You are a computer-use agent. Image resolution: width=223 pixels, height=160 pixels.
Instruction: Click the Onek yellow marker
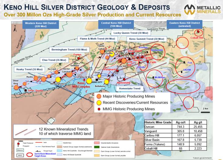point(99,76)
